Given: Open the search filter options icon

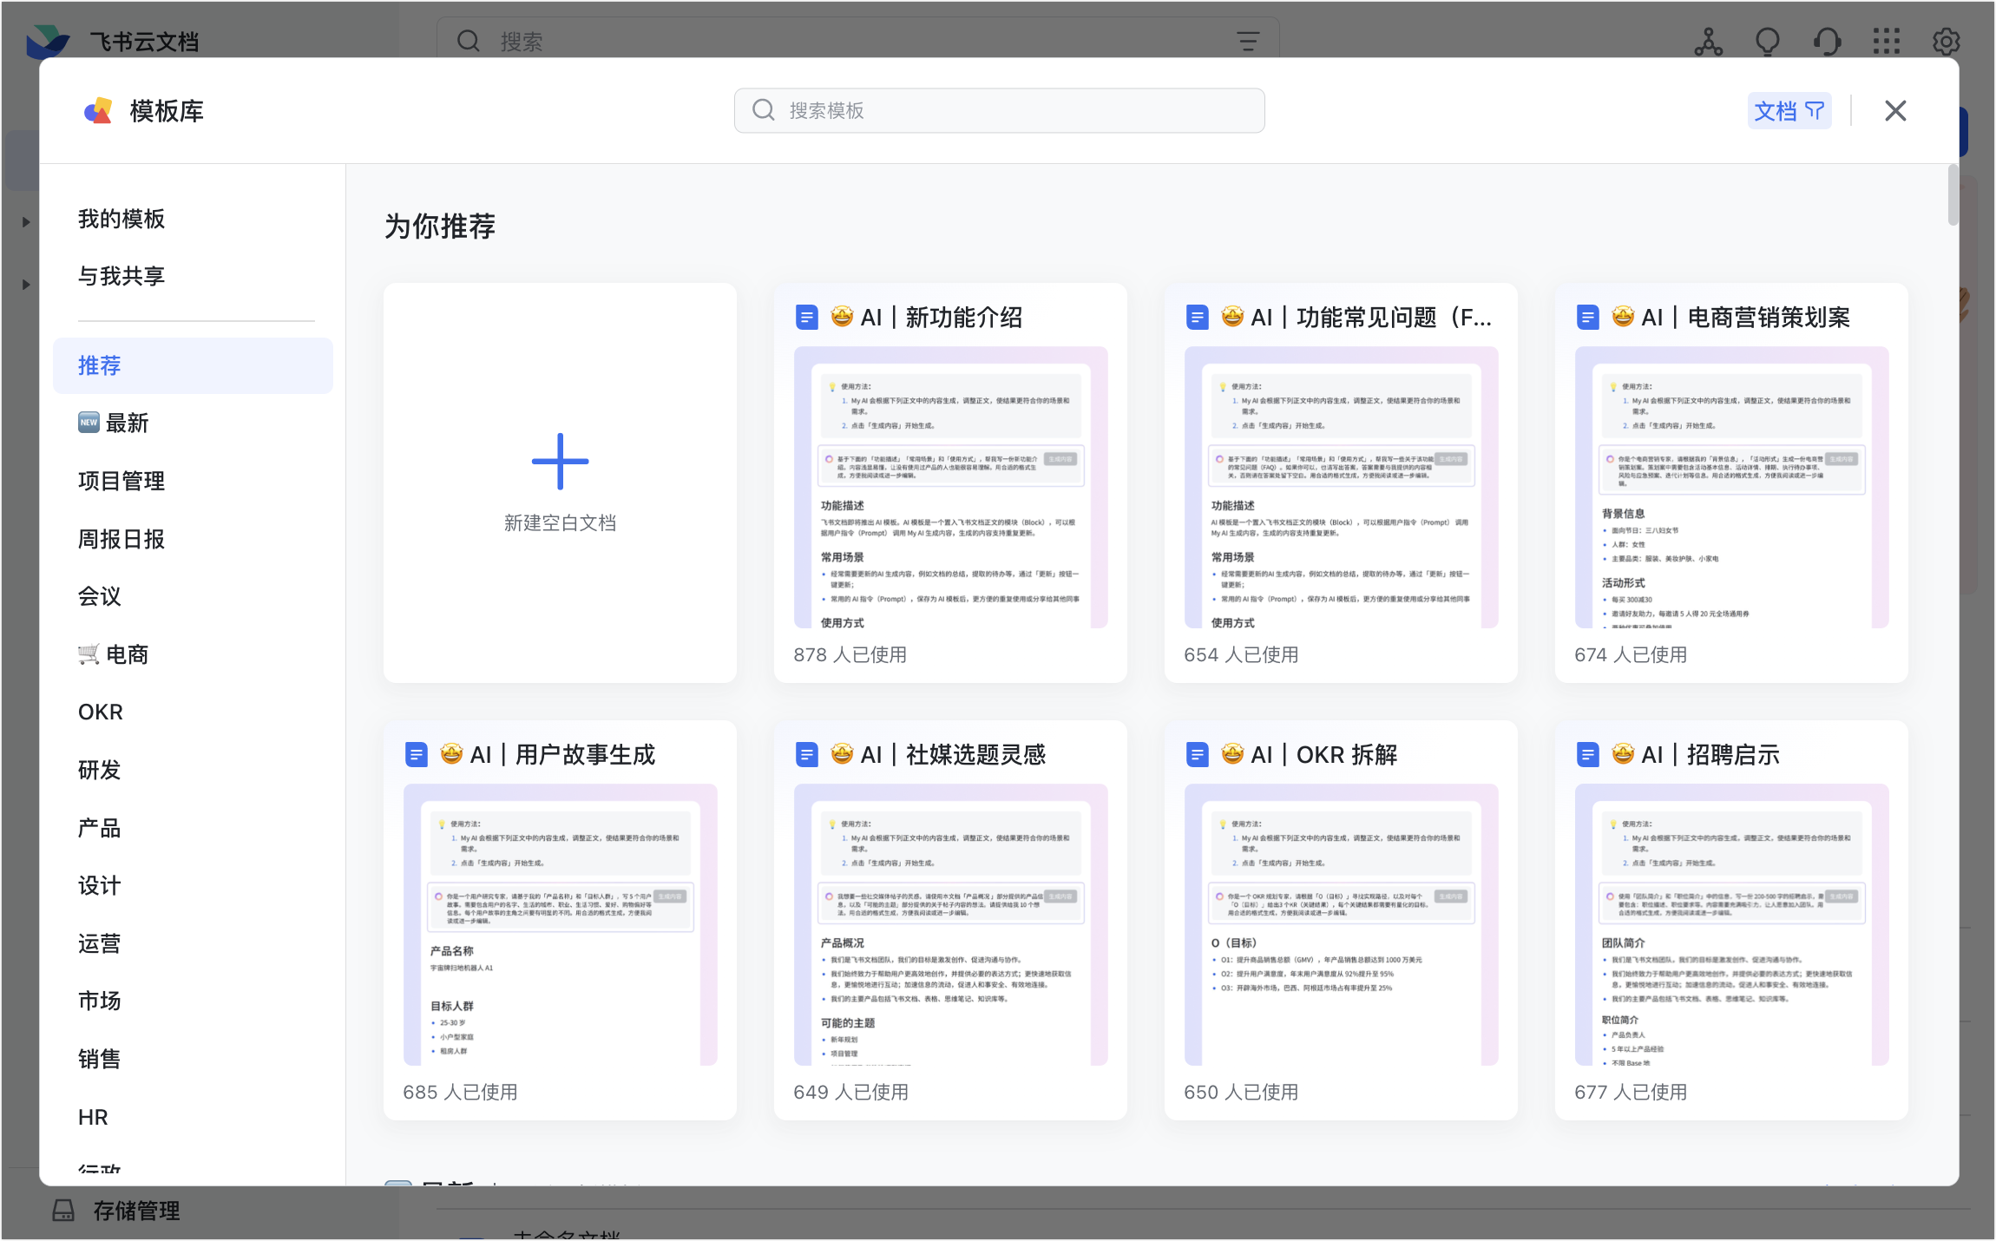Looking at the screenshot, I should point(1248,41).
